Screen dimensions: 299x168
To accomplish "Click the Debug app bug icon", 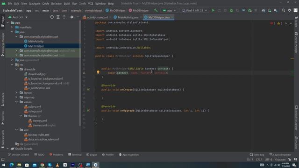I will (x=231, y=10).
